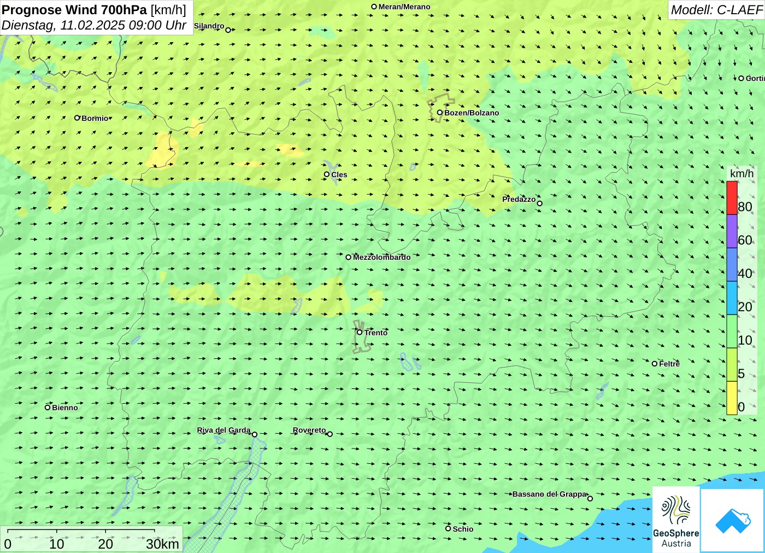Click the 'Mezzolombardo' town label
This screenshot has width=765, height=553.
tap(381, 257)
